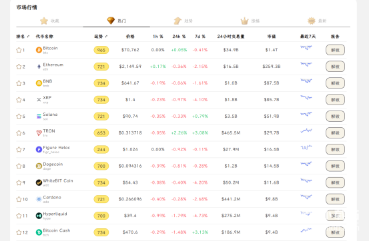Viewport: 369px width, 241px height.
Task: Click the Ethereum coin icon
Action: coord(39,67)
